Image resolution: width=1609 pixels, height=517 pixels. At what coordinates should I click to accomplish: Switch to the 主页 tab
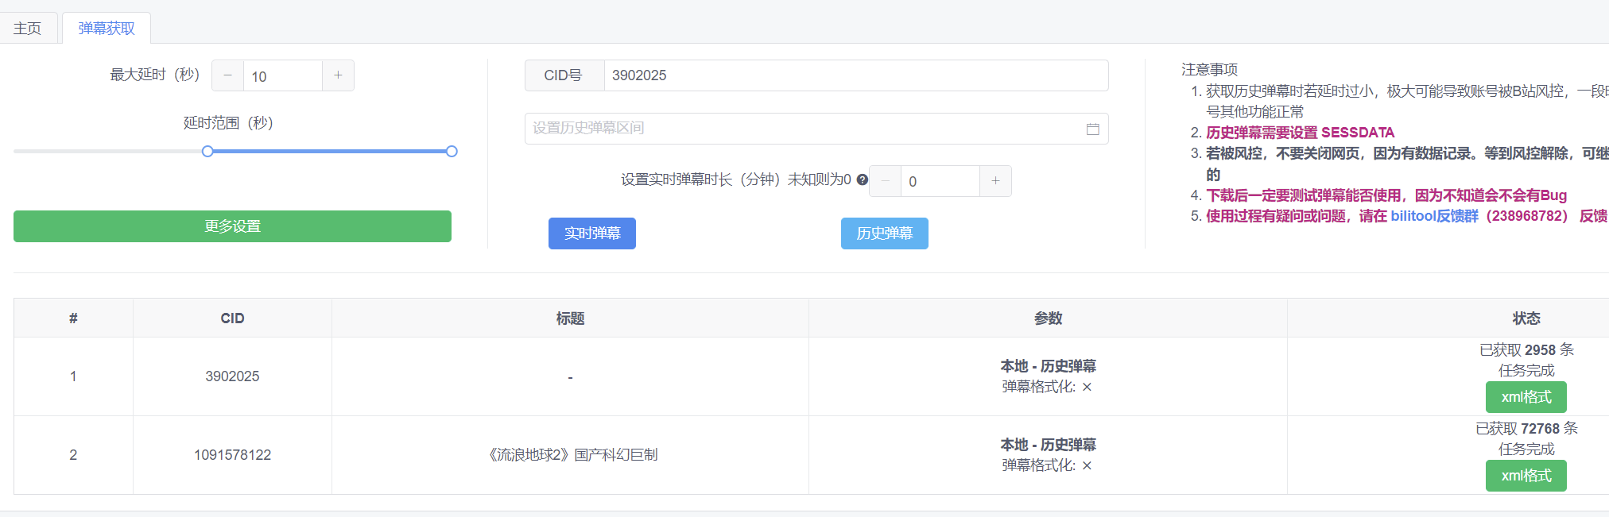click(28, 29)
